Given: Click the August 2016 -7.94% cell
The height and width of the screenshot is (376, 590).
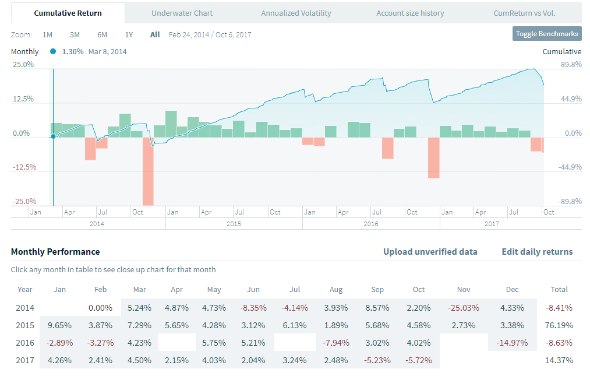Looking at the screenshot, I should pos(335,343).
